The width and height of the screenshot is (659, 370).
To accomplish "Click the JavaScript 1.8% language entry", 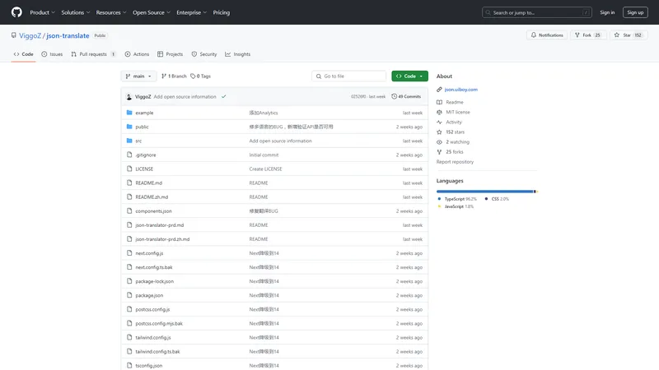I will tap(456, 206).
